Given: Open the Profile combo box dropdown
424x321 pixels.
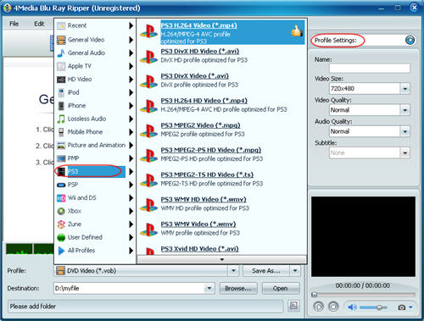Looking at the screenshot, I should [x=233, y=271].
